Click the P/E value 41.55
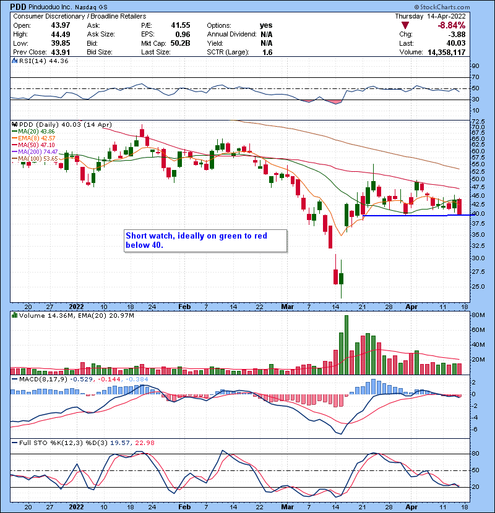The height and width of the screenshot is (513, 495). (x=181, y=25)
